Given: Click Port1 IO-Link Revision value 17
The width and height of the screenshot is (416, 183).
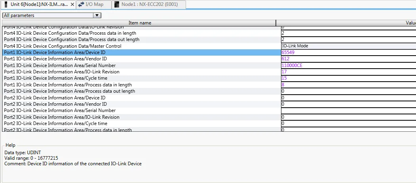Looking at the screenshot, I should pos(284,72).
